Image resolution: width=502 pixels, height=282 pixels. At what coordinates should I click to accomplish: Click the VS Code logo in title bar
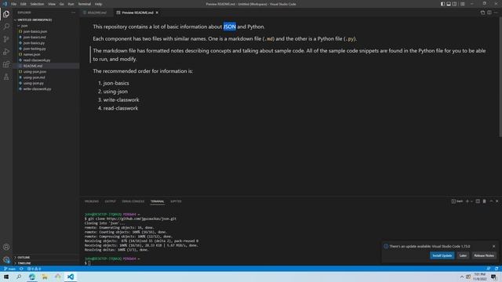(x=5, y=4)
